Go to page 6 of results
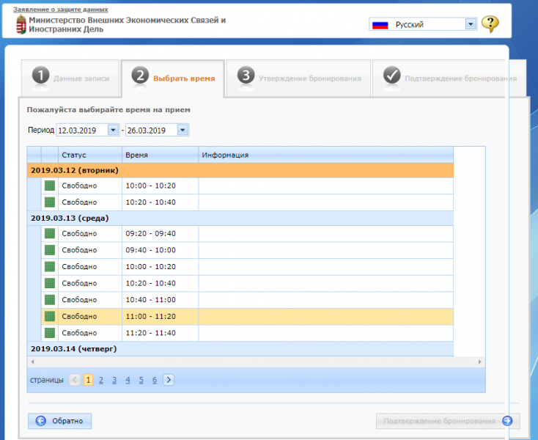Viewport: 538px width, 440px height. coord(155,380)
